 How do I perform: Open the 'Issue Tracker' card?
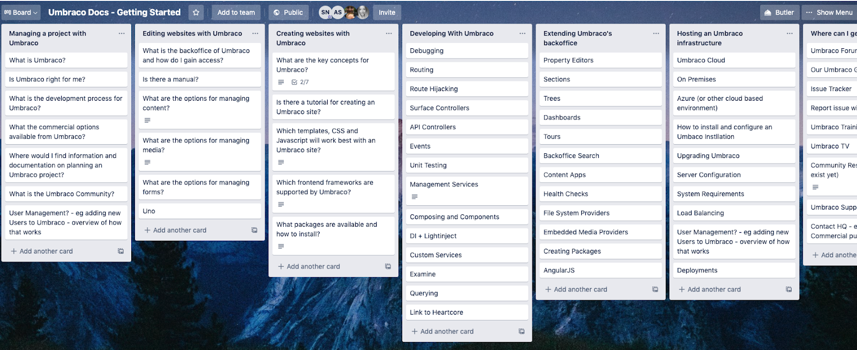click(x=832, y=89)
